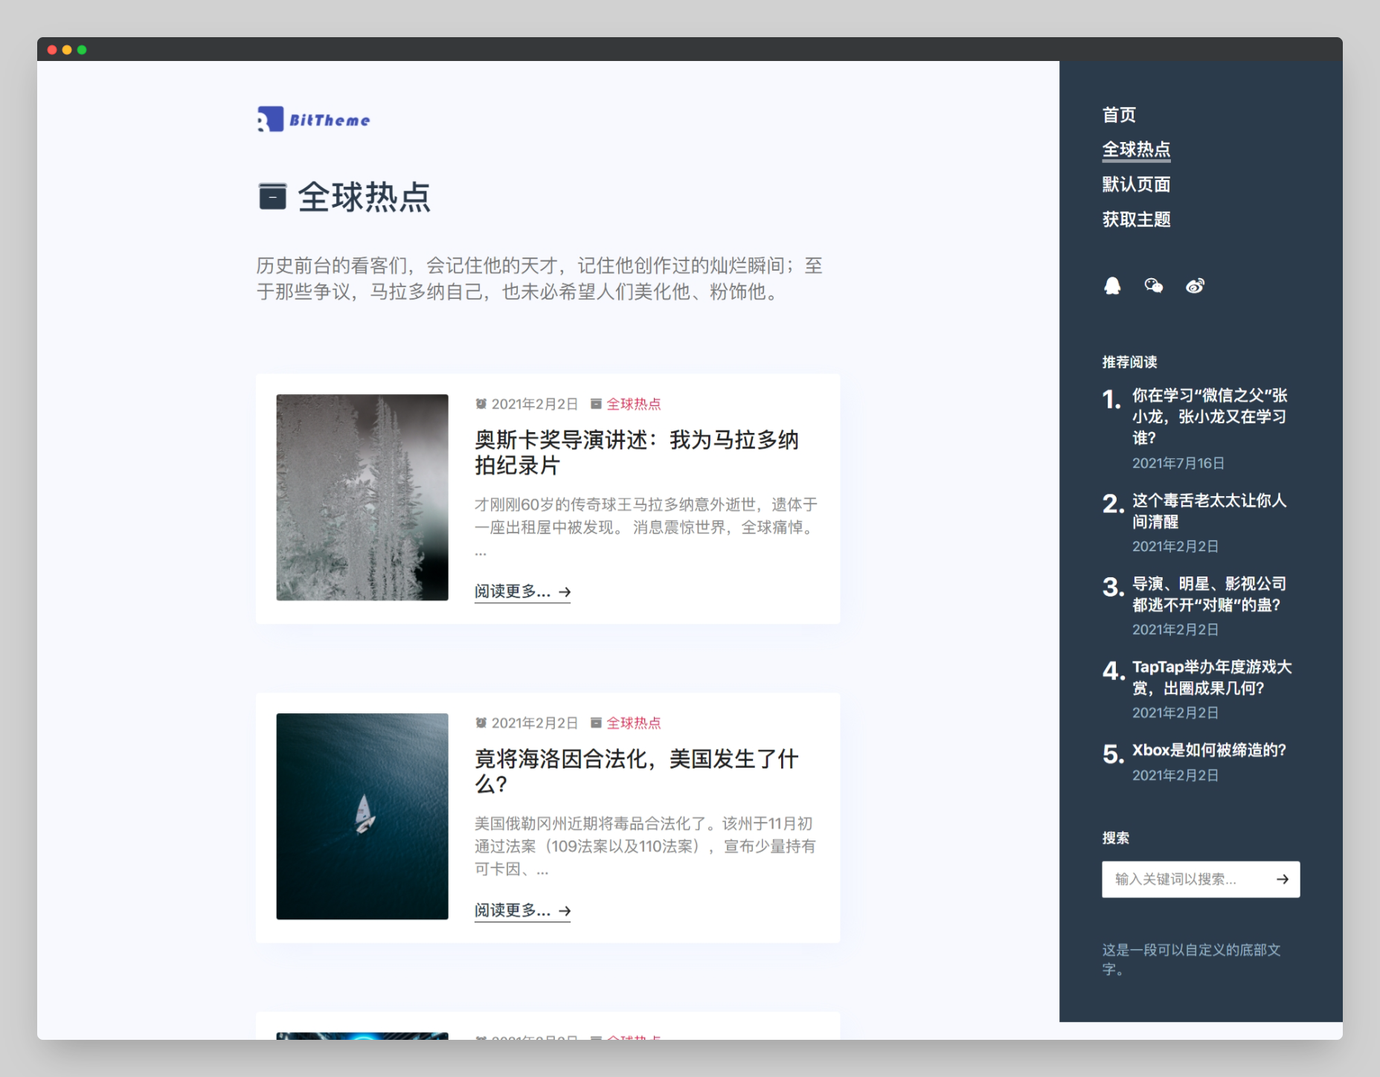Click the clock icon on the 马拉多纳 article
This screenshot has width=1380, height=1077.
481,404
